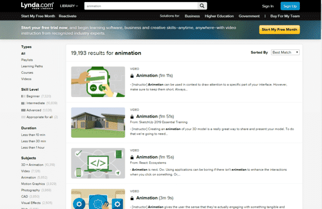
Task: Open the Lynda.com home logo
Action: point(37,6)
